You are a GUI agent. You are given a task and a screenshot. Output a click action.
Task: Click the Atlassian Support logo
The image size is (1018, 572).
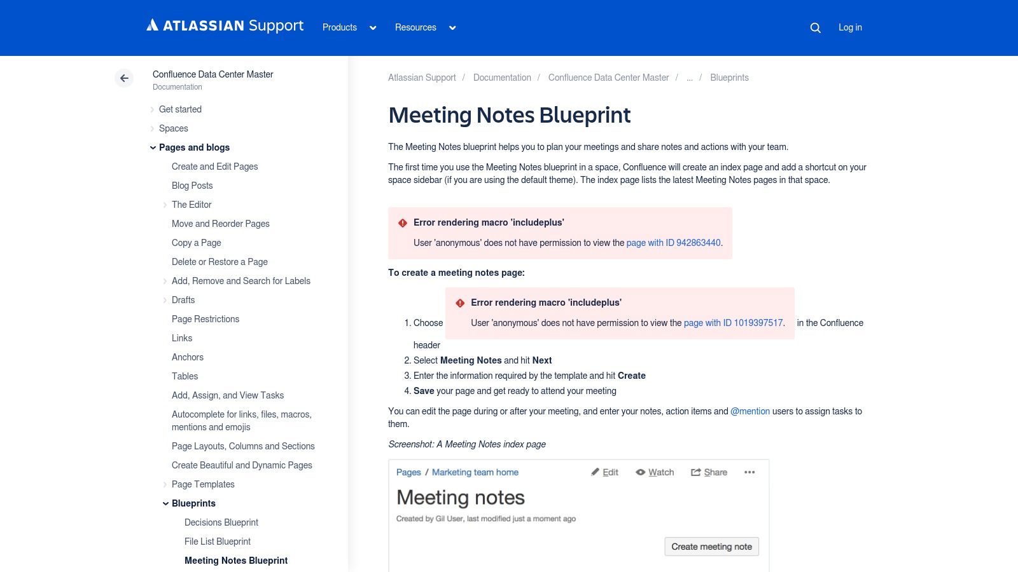[x=225, y=25]
